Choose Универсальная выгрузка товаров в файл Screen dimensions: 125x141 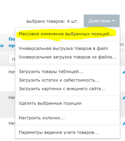coord(63,49)
